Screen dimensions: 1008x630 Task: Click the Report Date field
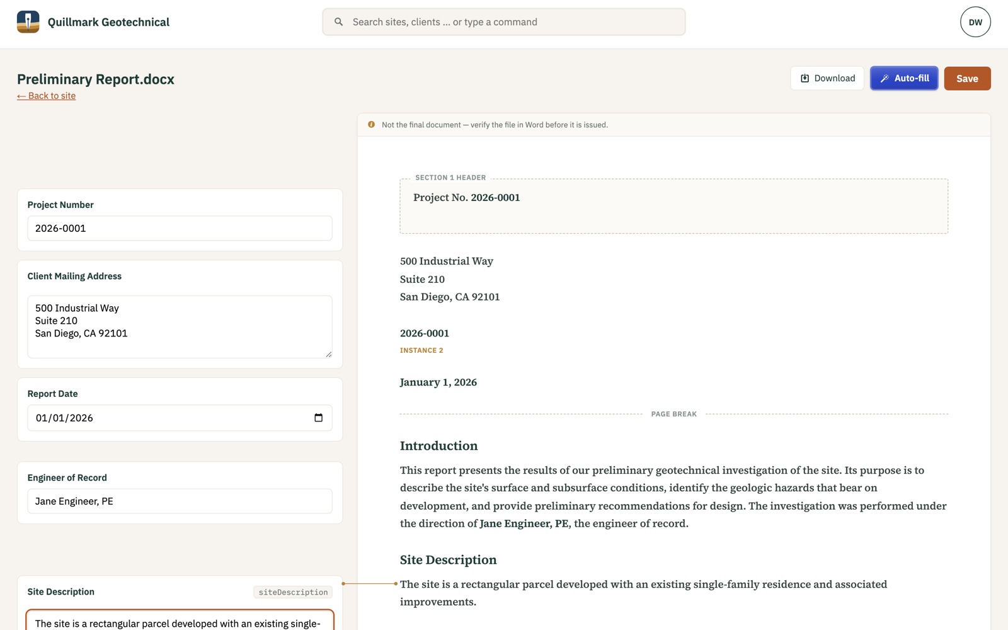coord(180,418)
